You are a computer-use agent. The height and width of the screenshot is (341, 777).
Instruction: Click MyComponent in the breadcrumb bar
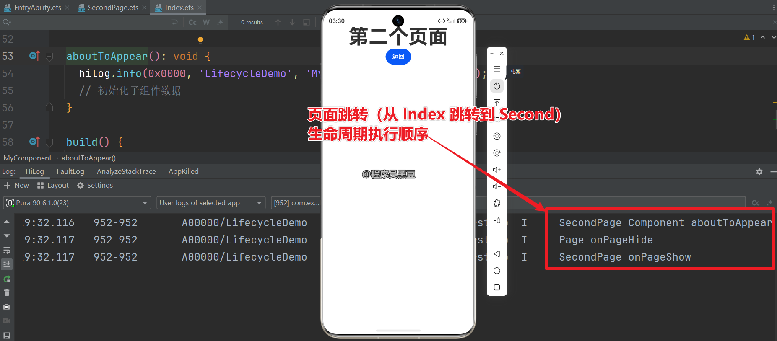[x=28, y=158]
